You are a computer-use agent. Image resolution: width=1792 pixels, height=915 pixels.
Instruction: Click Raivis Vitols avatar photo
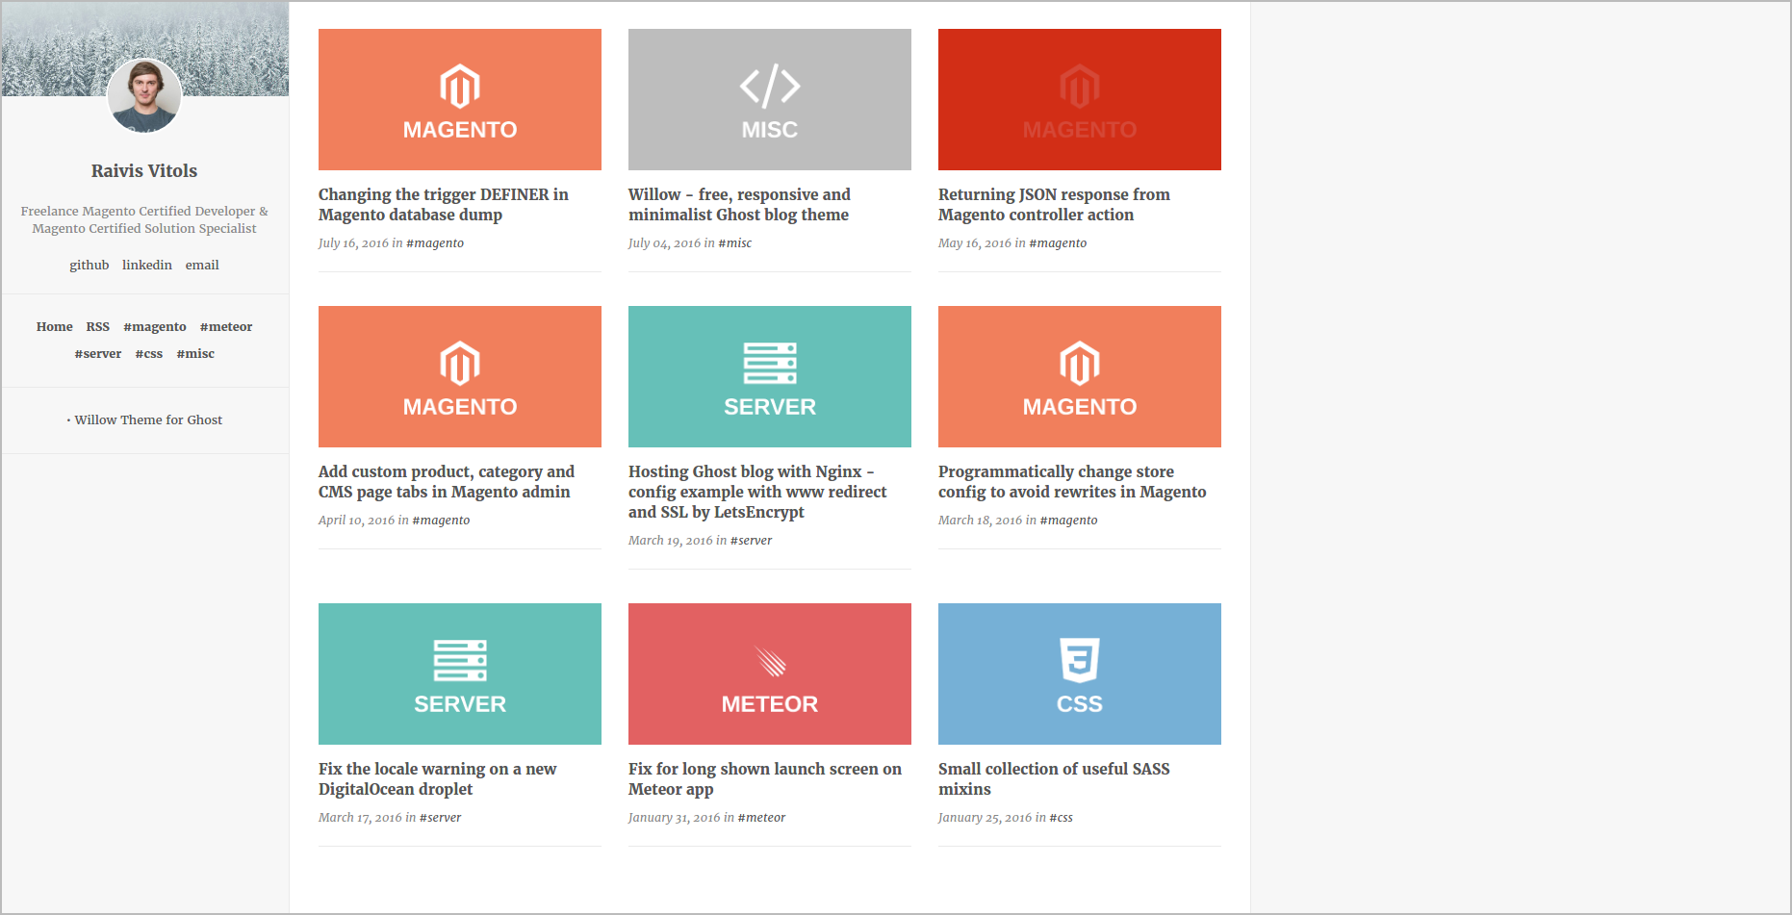tap(144, 95)
